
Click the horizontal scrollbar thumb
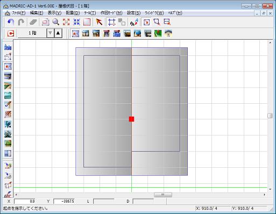pos(163,195)
